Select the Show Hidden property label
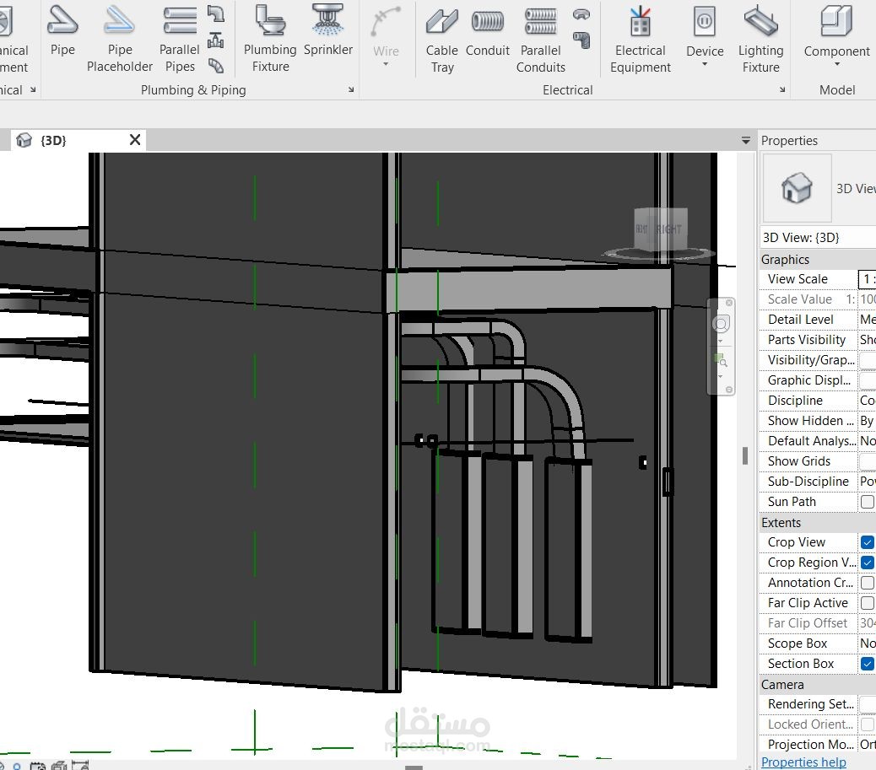 tap(811, 421)
